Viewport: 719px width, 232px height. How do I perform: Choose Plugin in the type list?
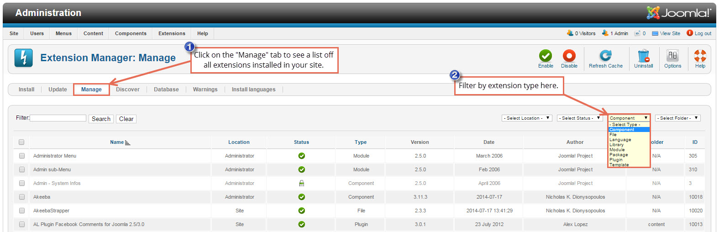tap(629, 160)
